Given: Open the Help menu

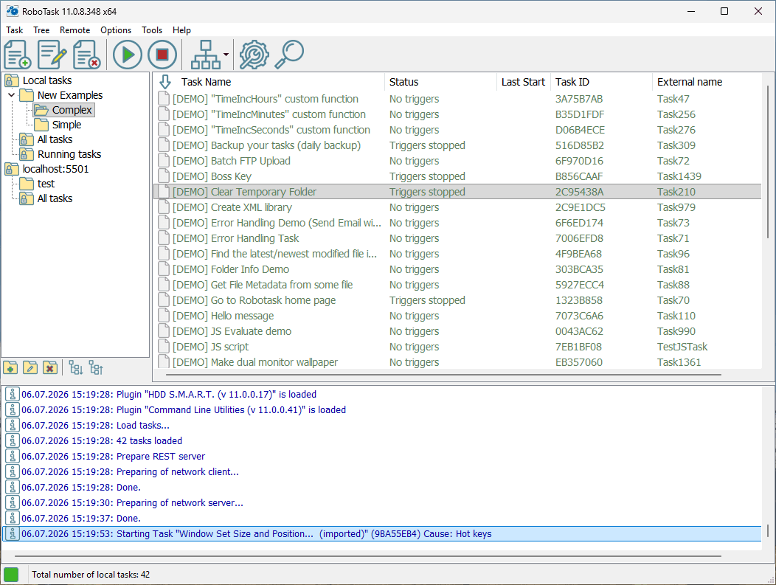Looking at the screenshot, I should 181,30.
